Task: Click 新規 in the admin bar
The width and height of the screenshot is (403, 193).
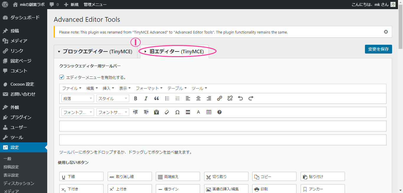Action: tap(71, 5)
